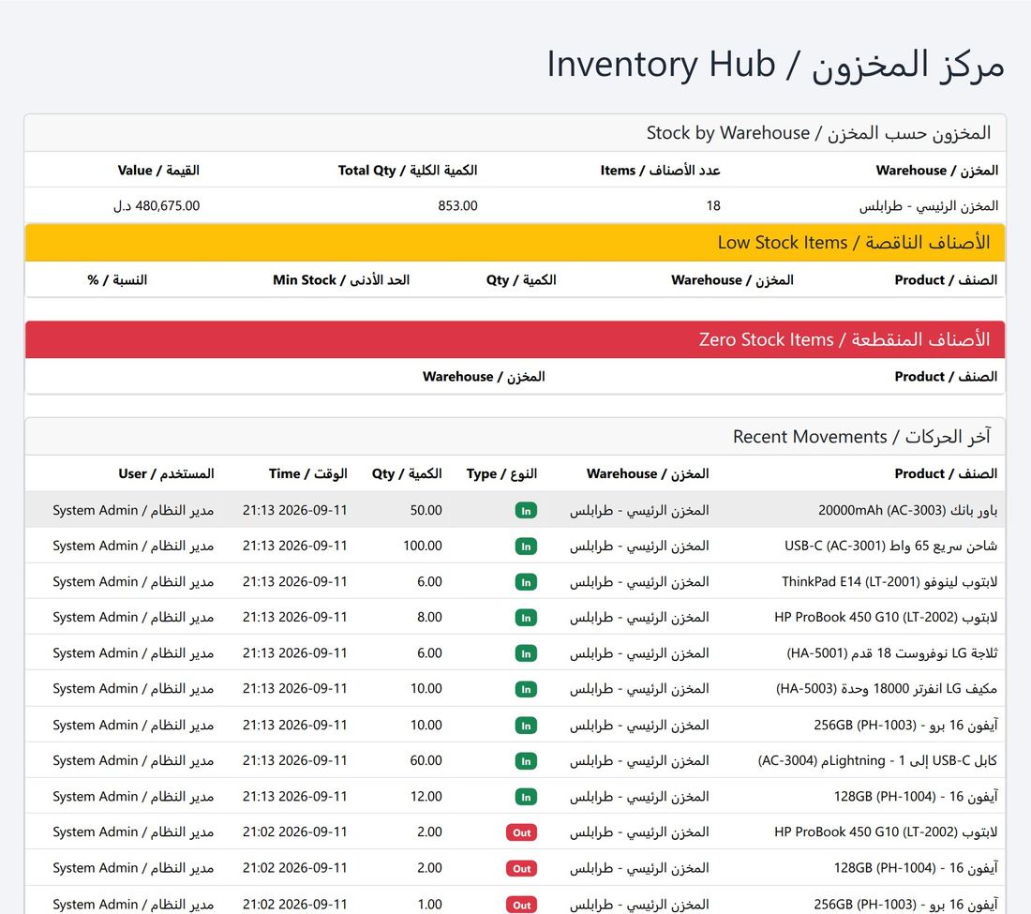Select the 853.00 total quantity cell
Screen dimensions: 1031x914
(x=457, y=206)
